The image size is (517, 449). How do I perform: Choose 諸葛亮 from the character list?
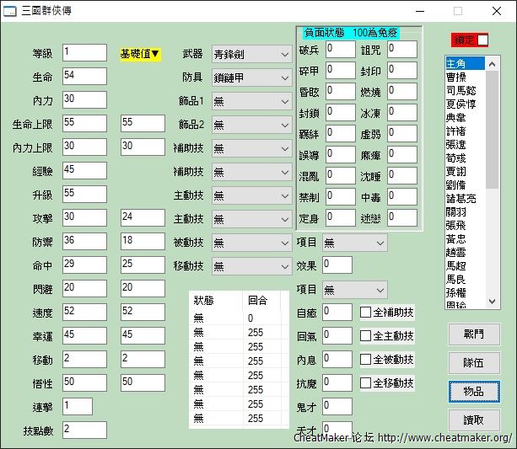click(x=460, y=198)
